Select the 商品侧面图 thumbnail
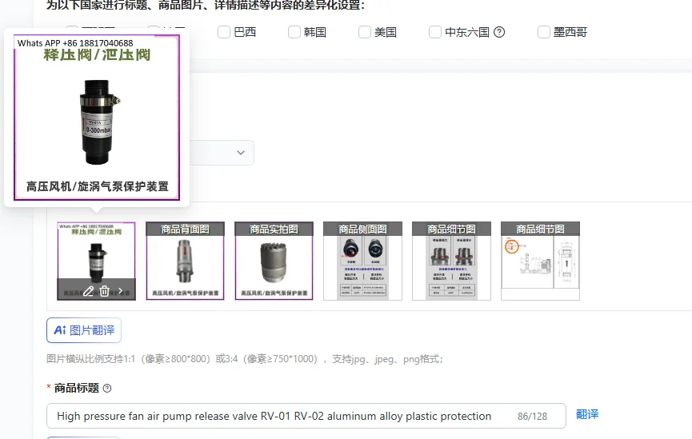Screen dimensions: 692x439 coord(362,261)
